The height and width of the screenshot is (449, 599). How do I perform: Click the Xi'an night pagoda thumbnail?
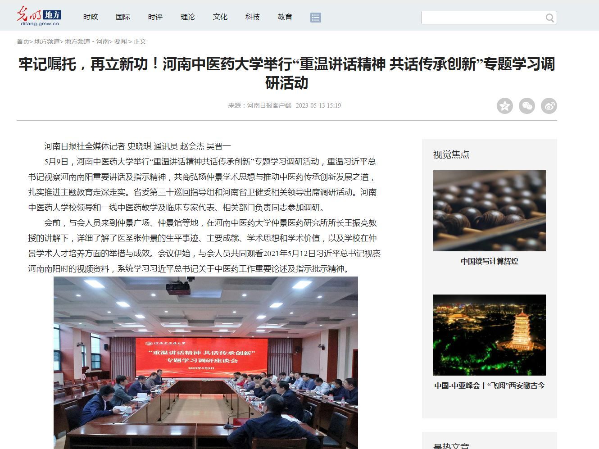pyautogui.click(x=489, y=335)
